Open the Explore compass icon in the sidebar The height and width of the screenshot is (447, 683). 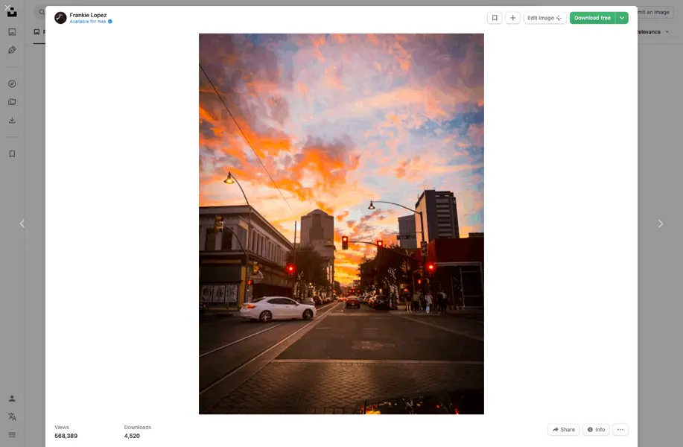[12, 83]
